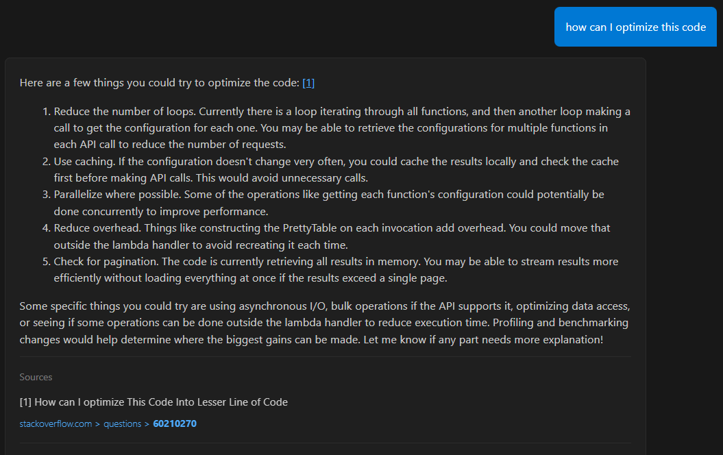
Task: Click the intro sentence of the response
Action: (158, 82)
